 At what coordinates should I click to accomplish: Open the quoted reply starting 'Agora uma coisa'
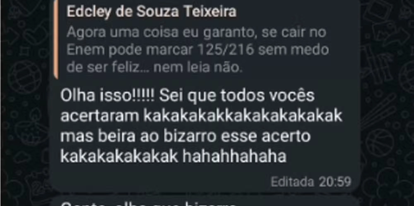pos(197,50)
